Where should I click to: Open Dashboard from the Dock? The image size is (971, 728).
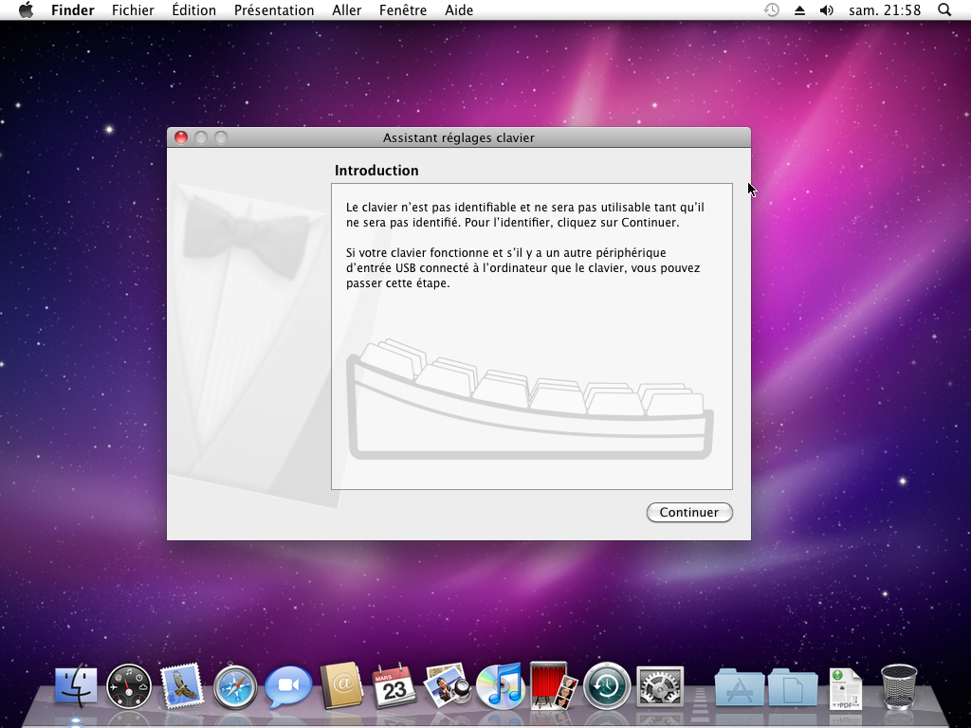point(129,685)
